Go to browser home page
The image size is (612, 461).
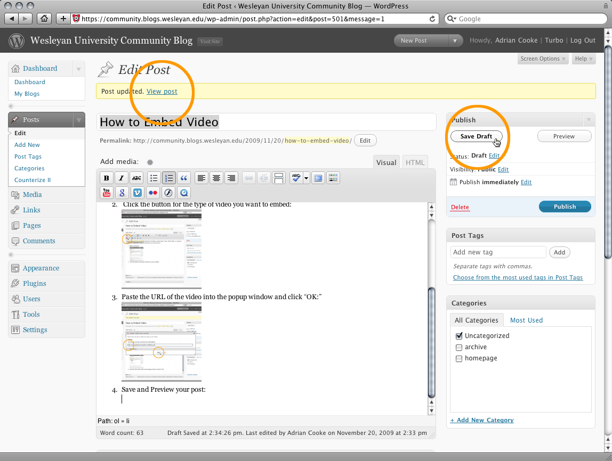44,18
